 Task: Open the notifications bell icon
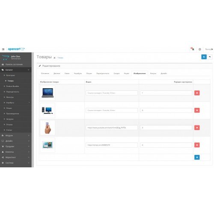[193, 49]
